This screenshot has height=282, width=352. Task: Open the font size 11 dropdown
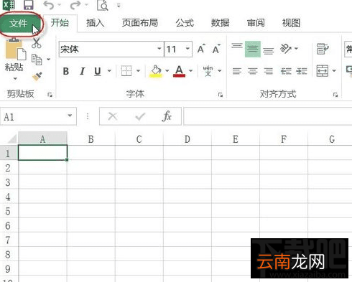[187, 49]
